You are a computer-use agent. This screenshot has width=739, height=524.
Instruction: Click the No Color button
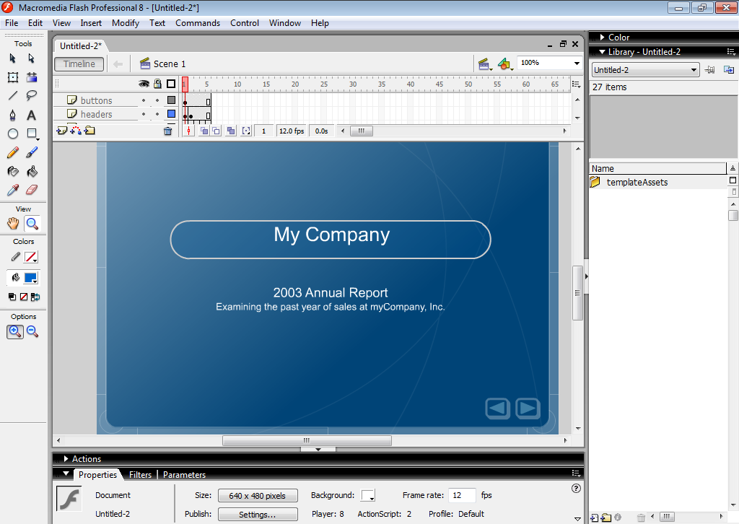(24, 297)
